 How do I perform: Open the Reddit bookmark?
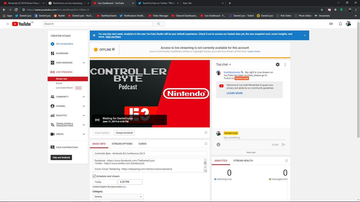point(59,16)
